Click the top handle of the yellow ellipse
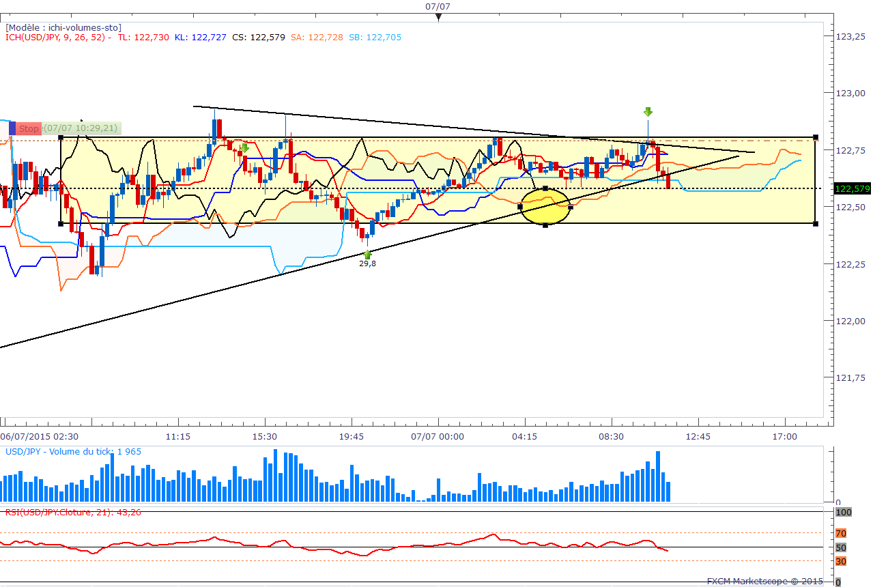The width and height of the screenshot is (873, 587). pyautogui.click(x=545, y=188)
